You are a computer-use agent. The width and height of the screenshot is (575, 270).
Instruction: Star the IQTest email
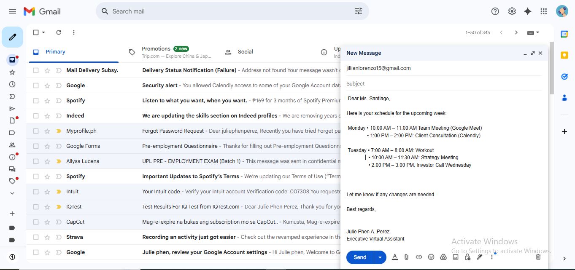click(x=47, y=207)
